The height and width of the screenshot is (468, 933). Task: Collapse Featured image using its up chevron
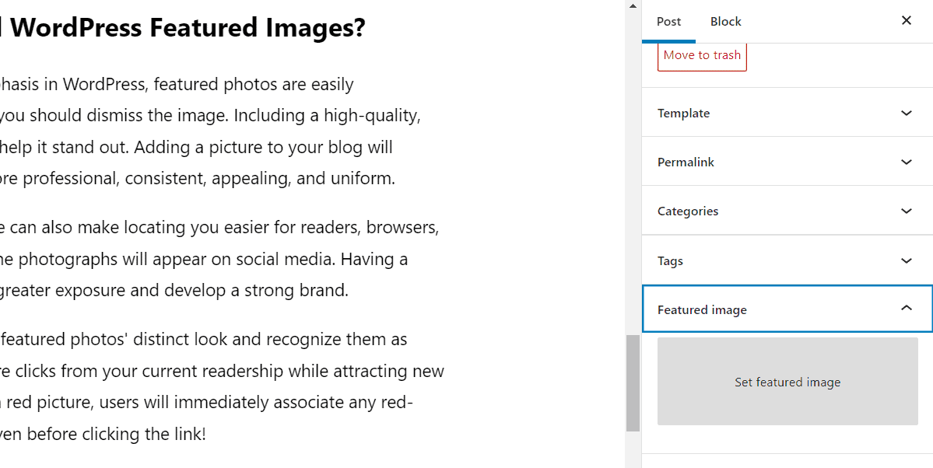point(906,309)
